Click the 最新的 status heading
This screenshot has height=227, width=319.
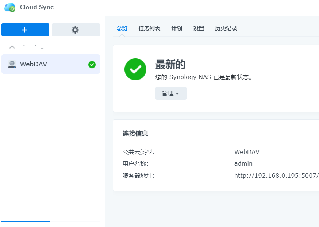(x=170, y=65)
